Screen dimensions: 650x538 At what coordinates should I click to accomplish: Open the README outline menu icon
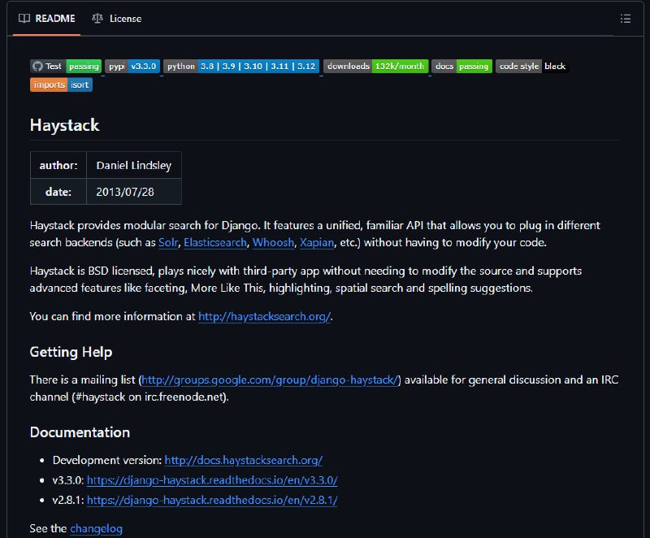(x=625, y=19)
